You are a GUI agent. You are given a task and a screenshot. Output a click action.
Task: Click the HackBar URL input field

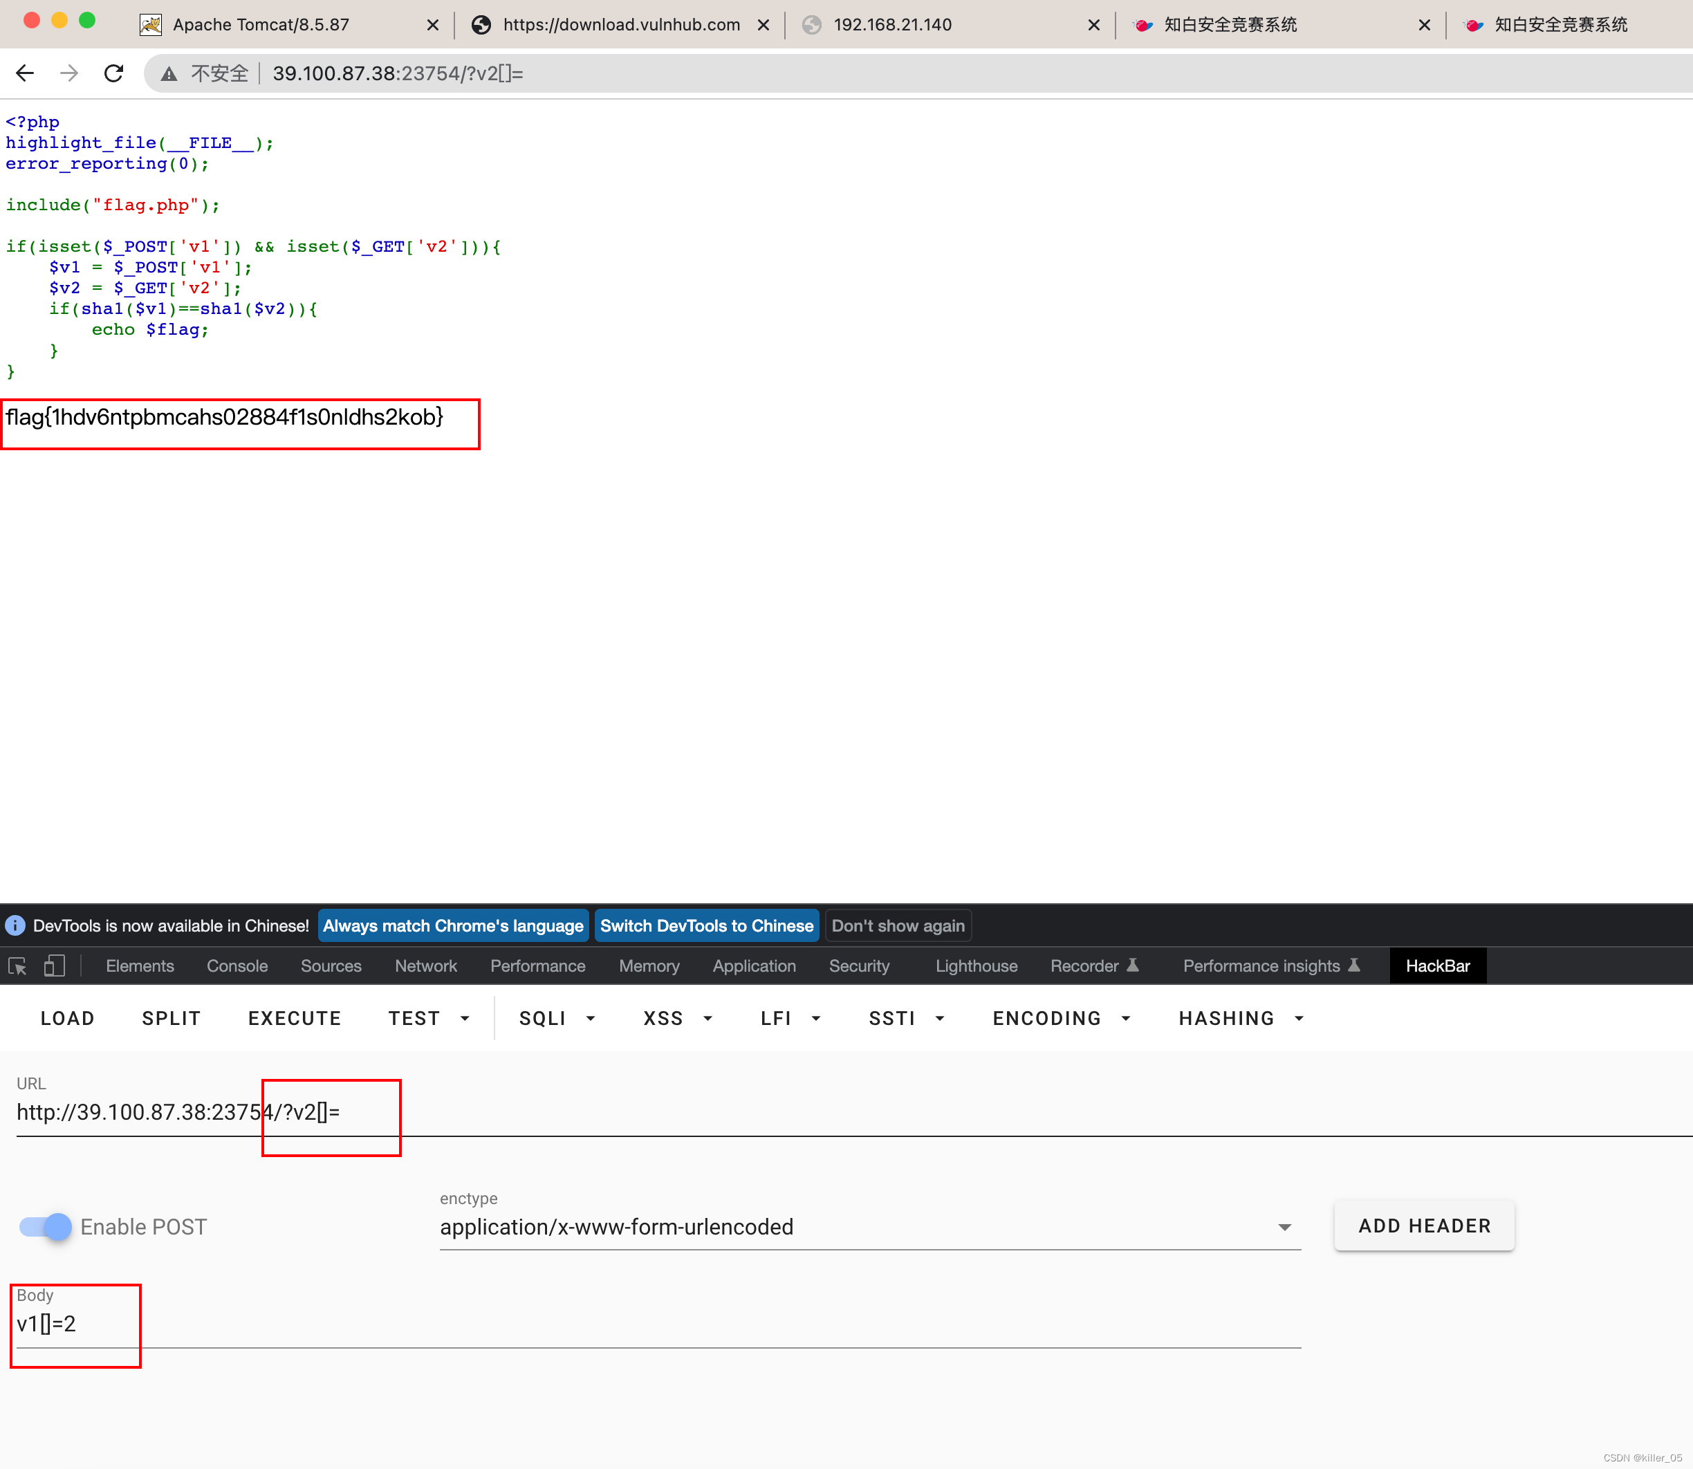pyautogui.click(x=820, y=1112)
